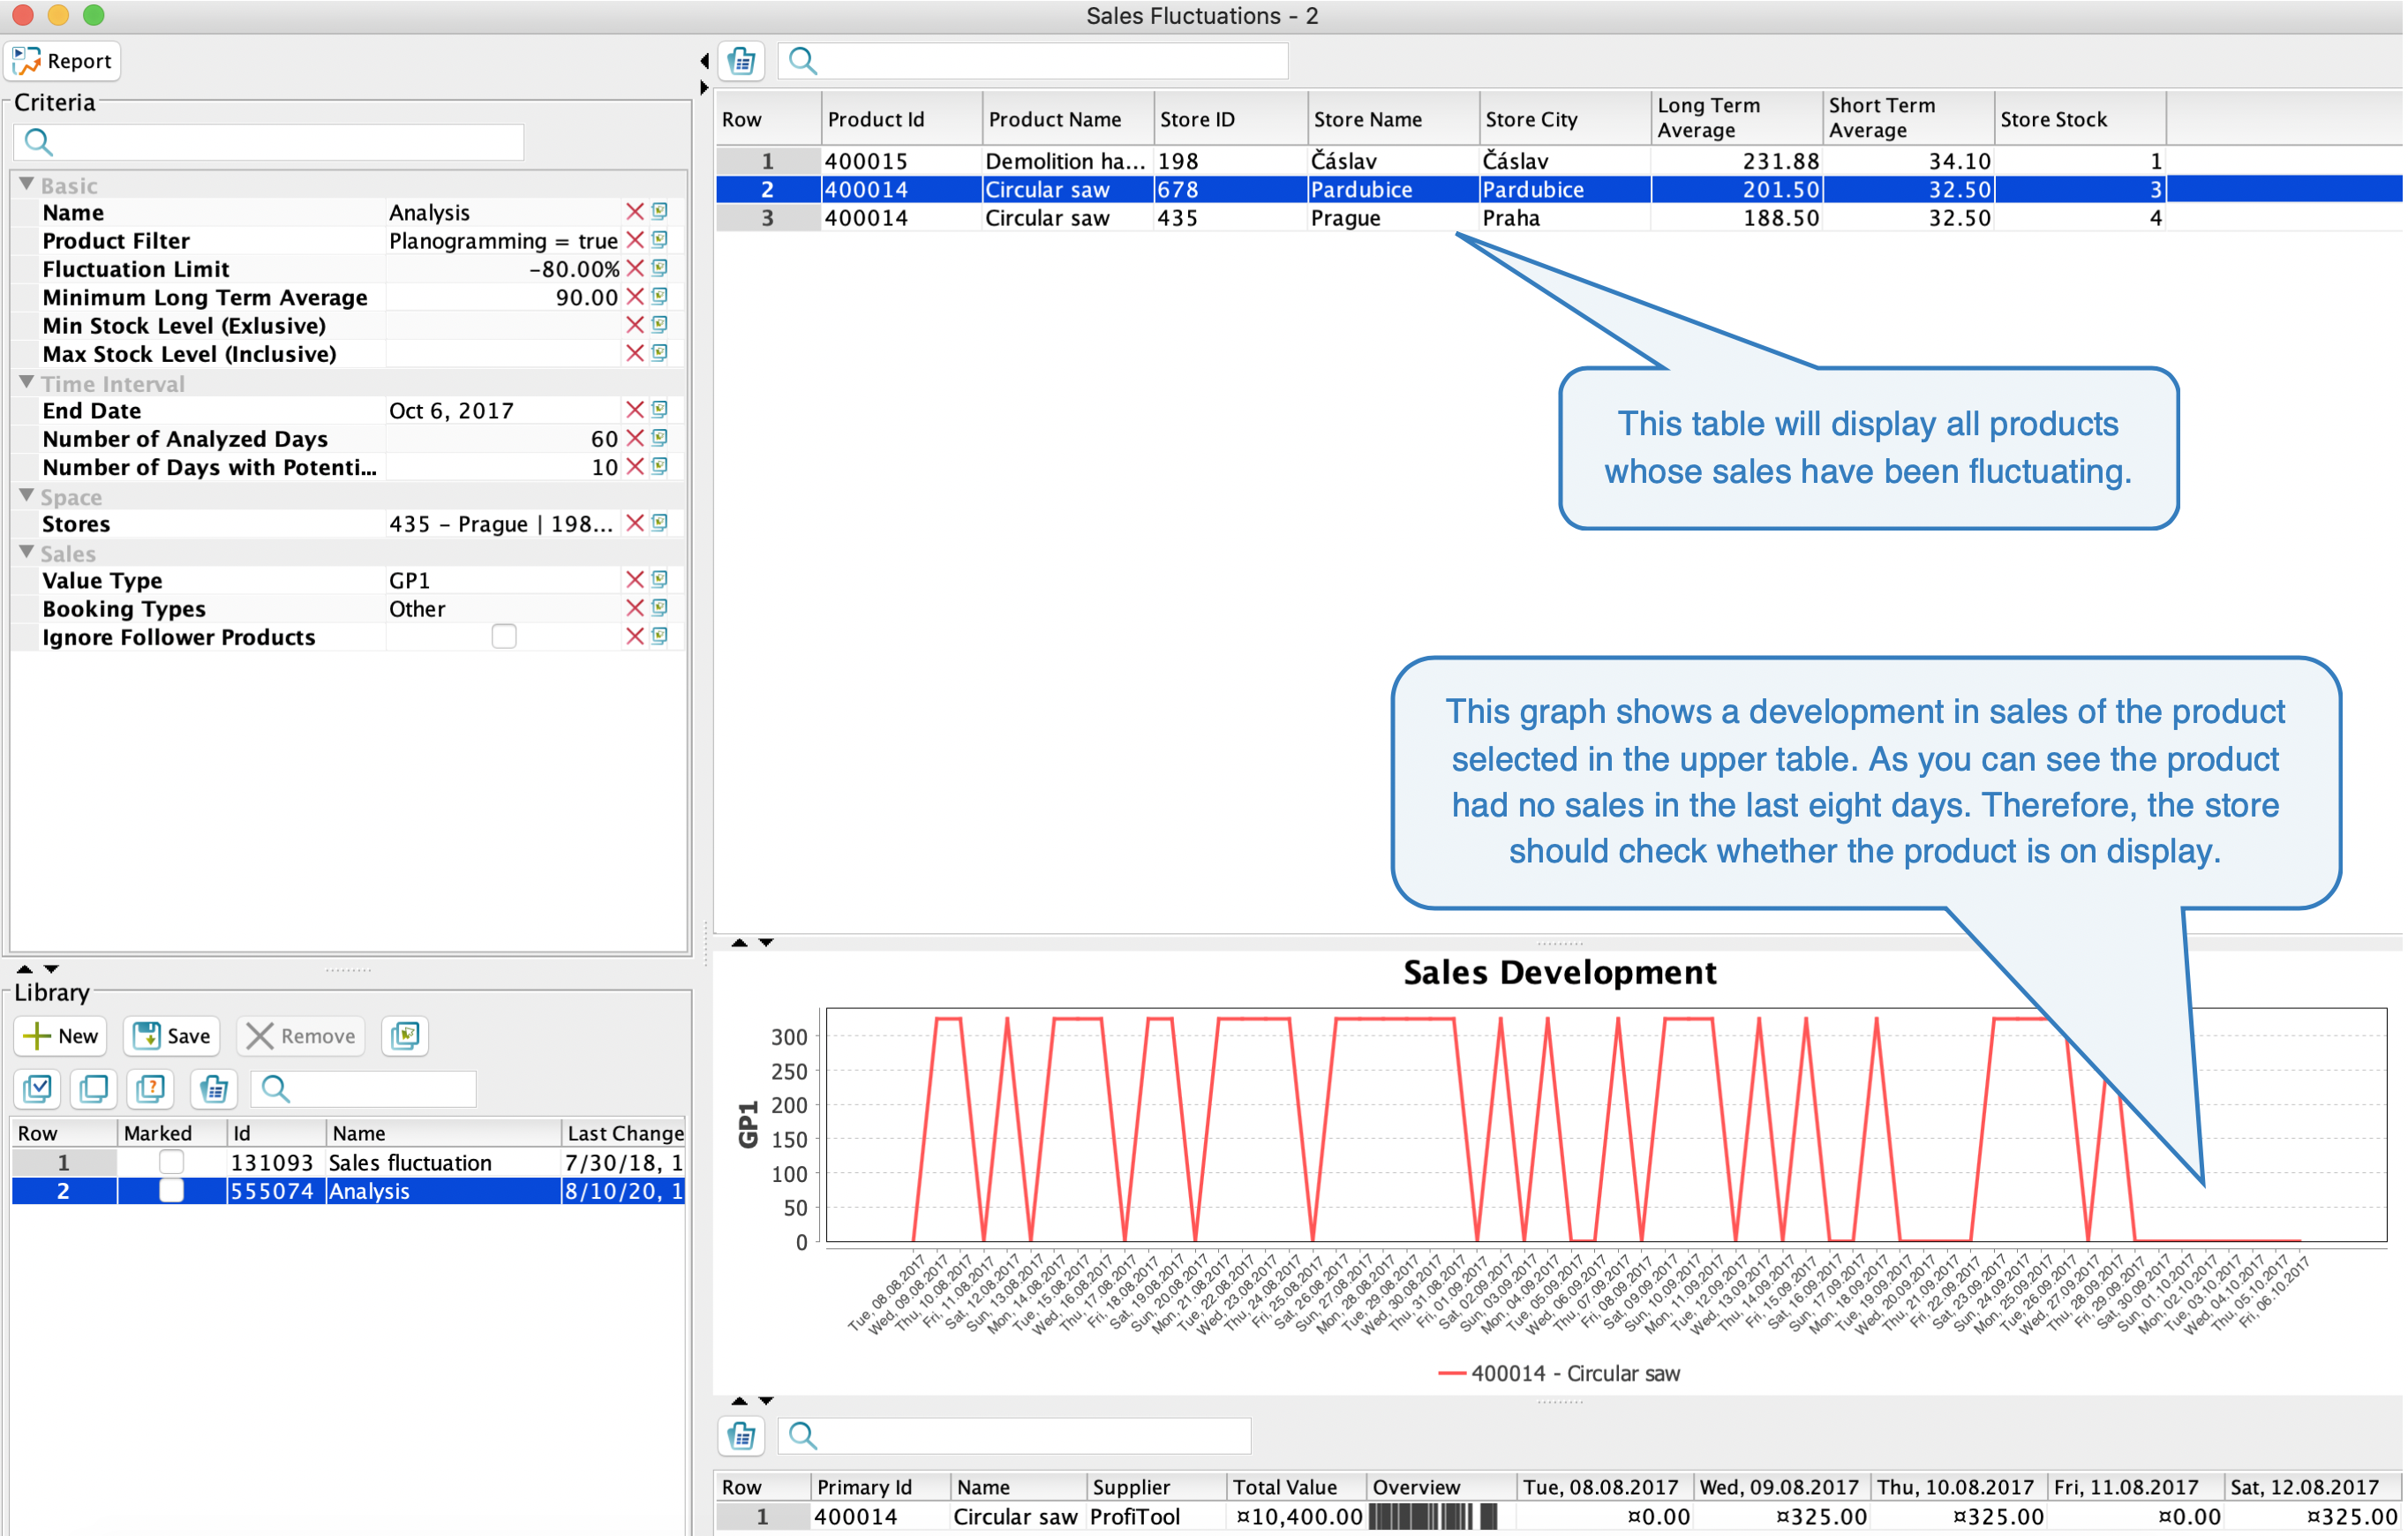
Task: Collapse the Basic criteria section
Action: click(27, 185)
